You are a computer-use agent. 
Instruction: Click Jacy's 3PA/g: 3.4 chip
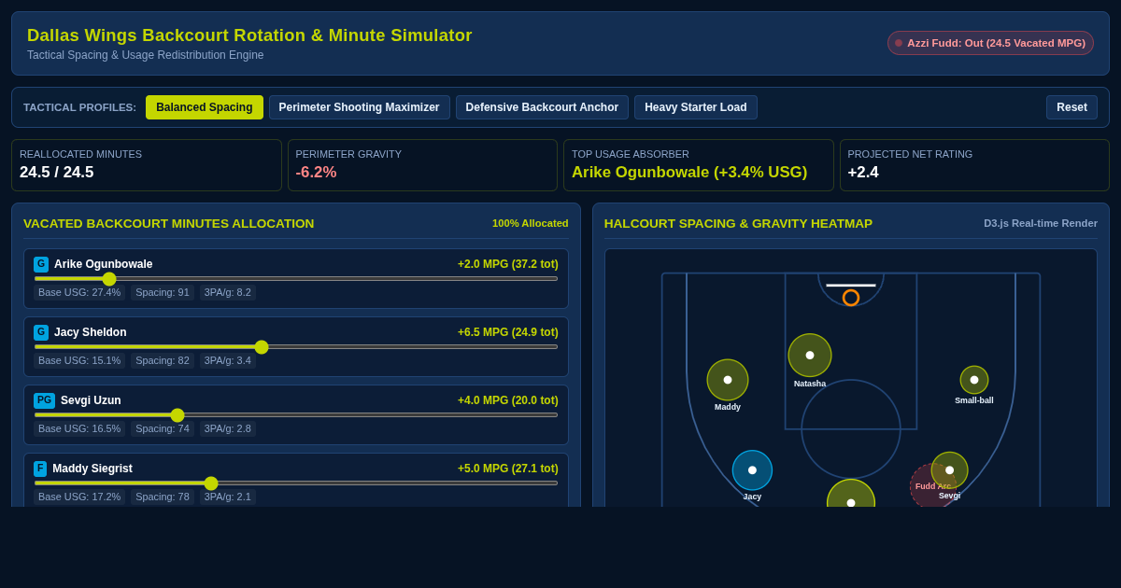228,360
